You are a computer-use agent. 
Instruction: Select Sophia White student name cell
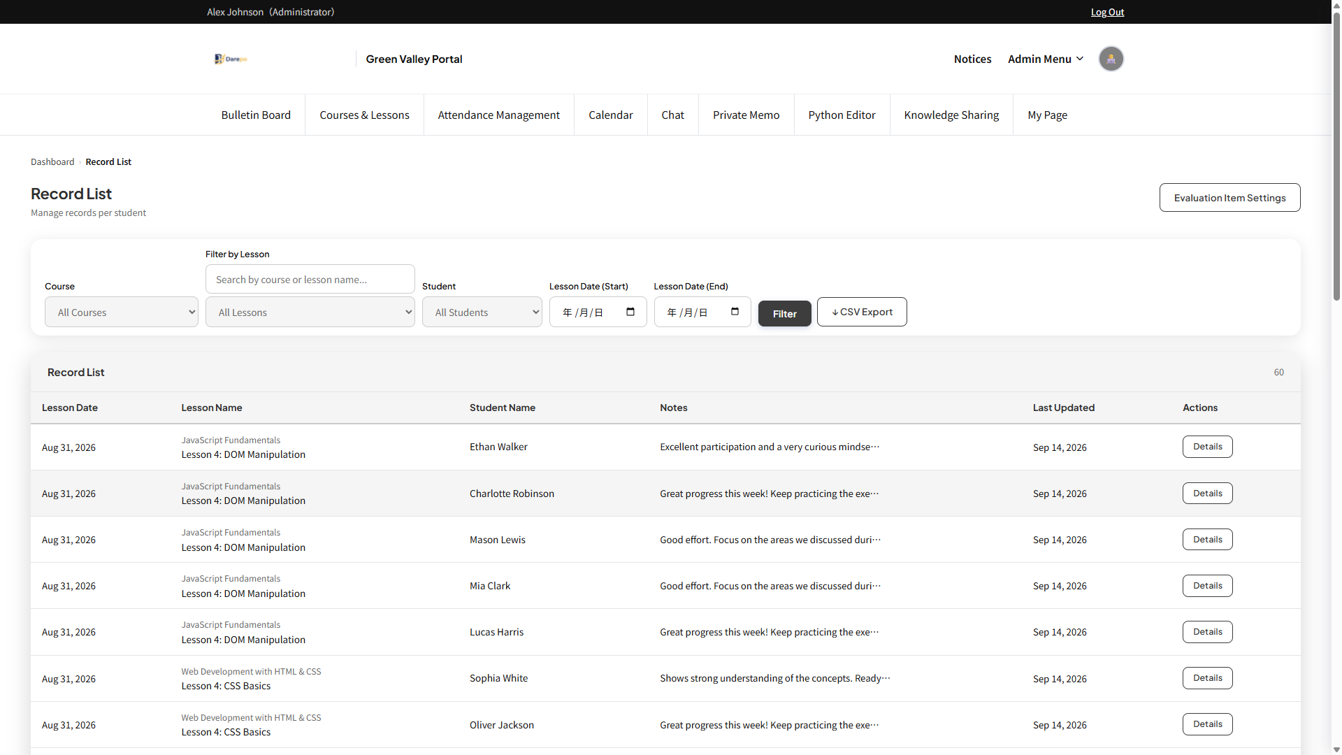(499, 678)
